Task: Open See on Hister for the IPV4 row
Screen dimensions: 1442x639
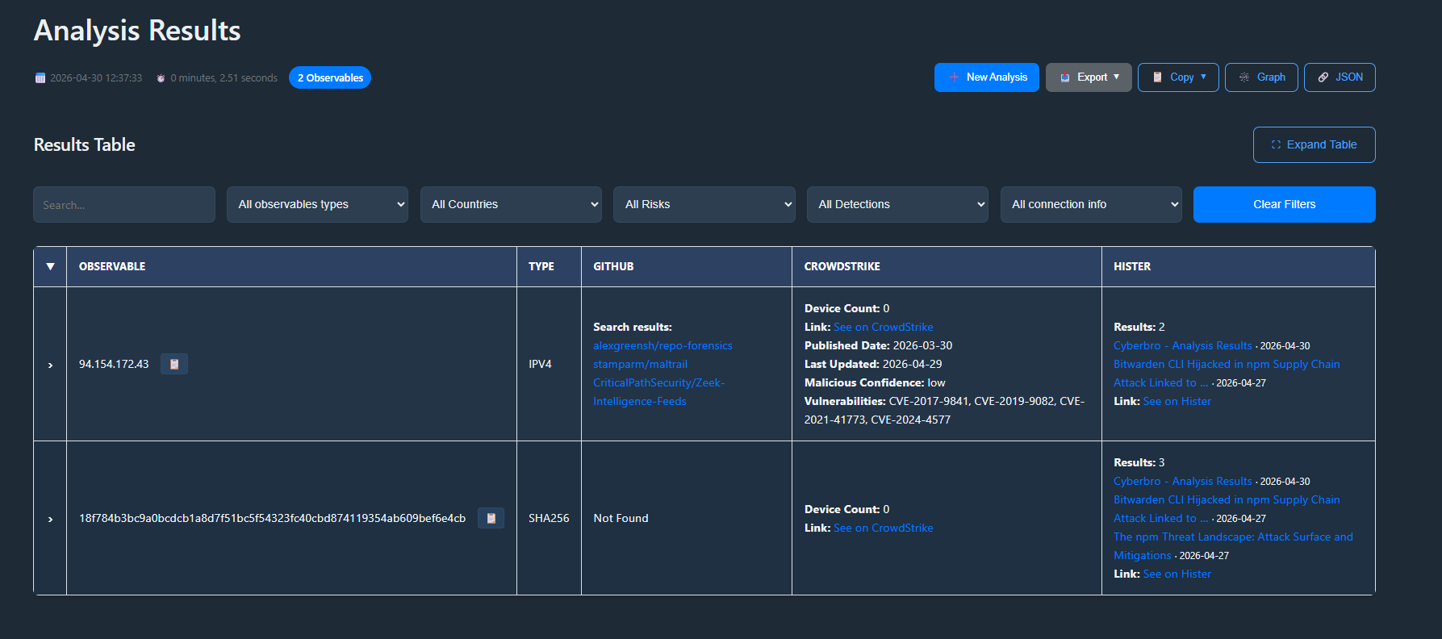Action: pyautogui.click(x=1177, y=401)
